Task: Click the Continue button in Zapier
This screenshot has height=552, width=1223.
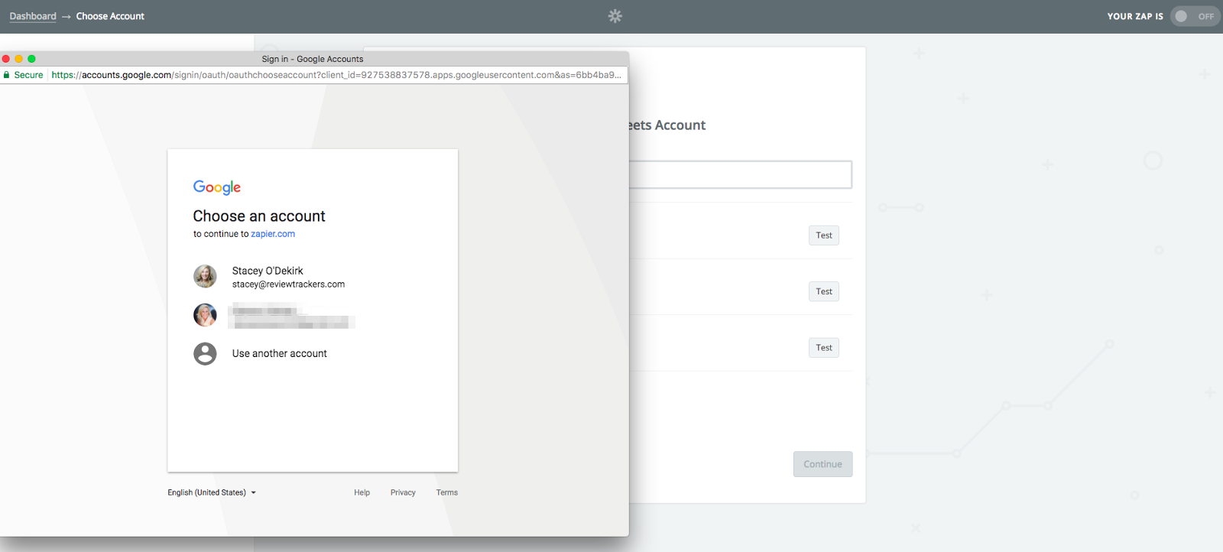Action: pyautogui.click(x=822, y=464)
